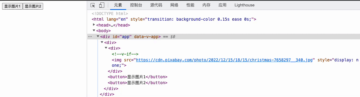Viewport: 360px width, 97px height.
Task: Collapse the body element
Action: point(94,31)
